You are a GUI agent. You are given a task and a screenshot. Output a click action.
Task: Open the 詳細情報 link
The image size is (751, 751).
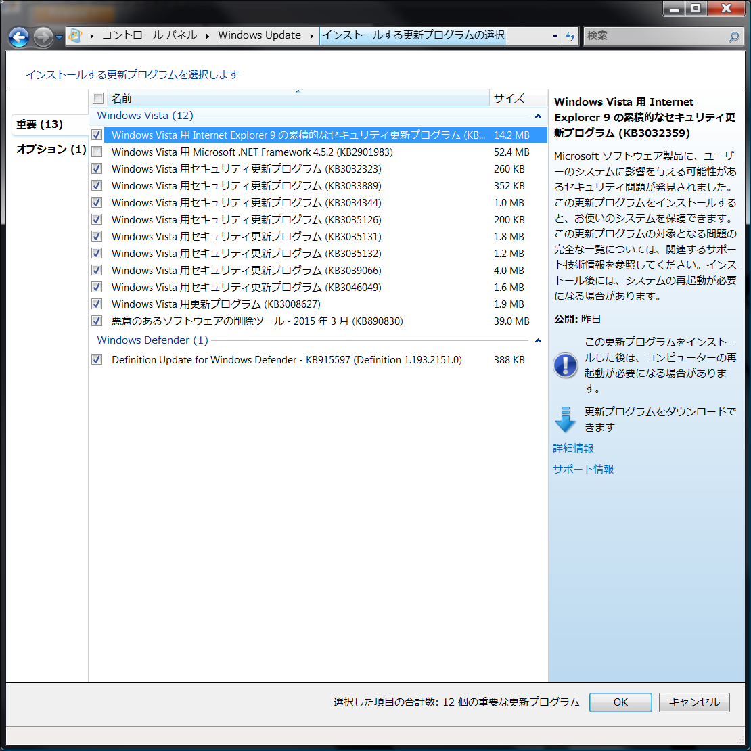pos(573,449)
